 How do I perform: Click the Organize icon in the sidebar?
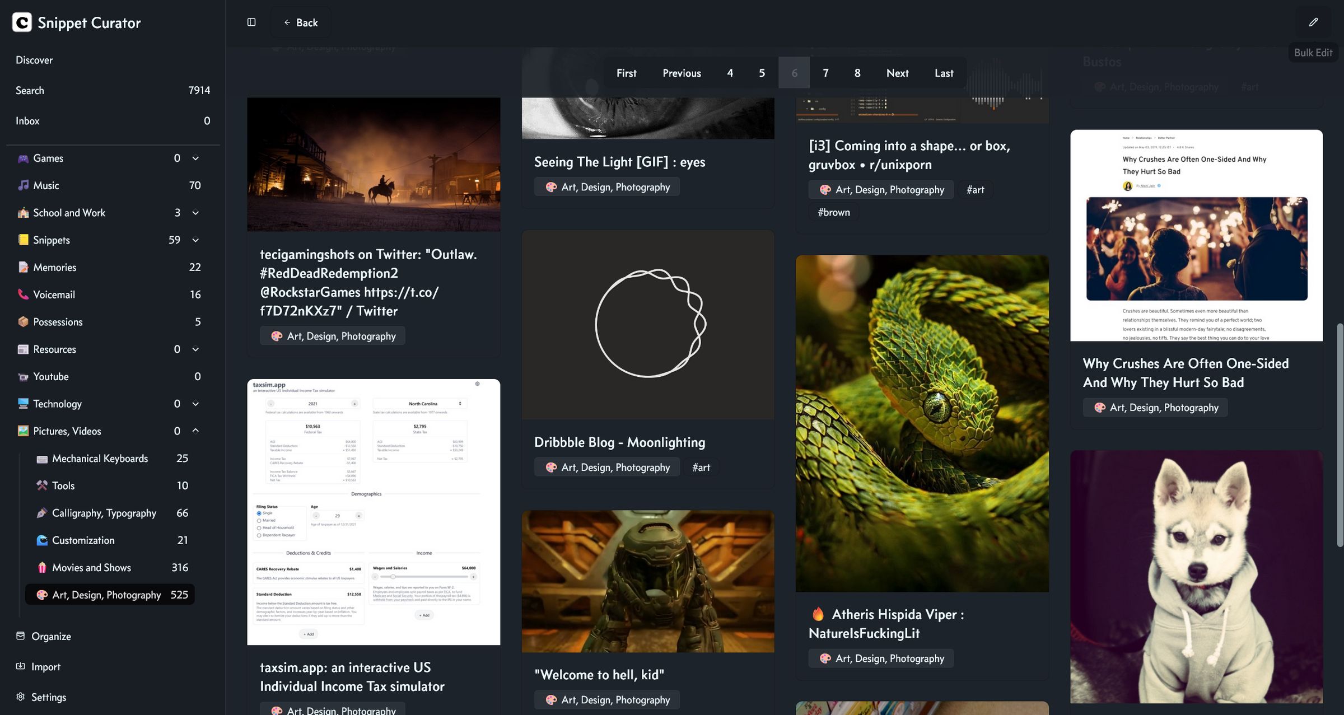[21, 636]
